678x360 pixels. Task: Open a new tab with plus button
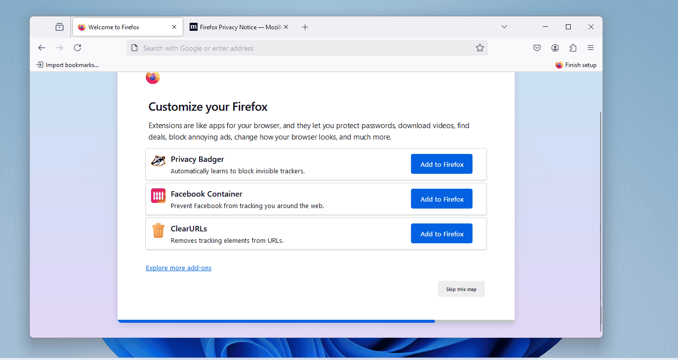(x=305, y=27)
